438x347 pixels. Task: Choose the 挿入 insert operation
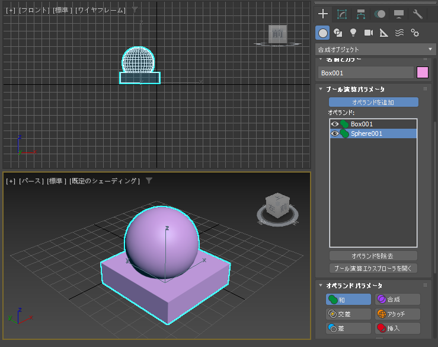pos(398,328)
